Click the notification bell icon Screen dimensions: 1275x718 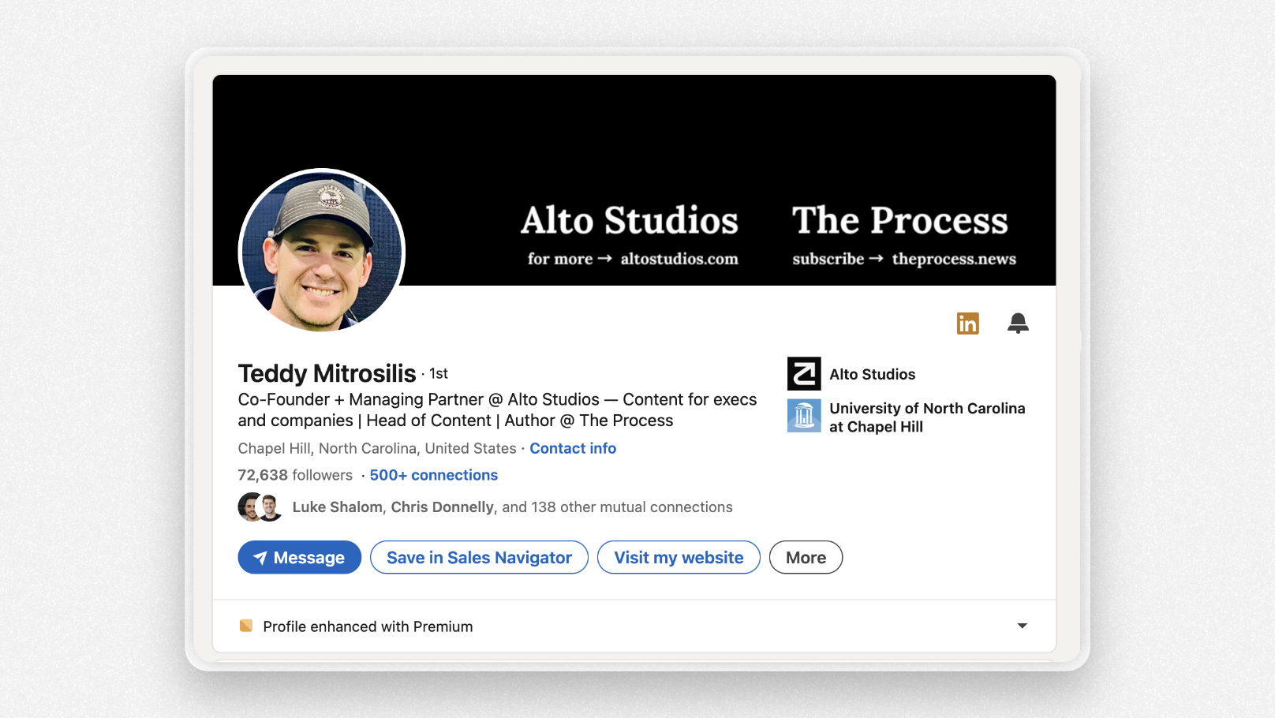pos(1018,323)
